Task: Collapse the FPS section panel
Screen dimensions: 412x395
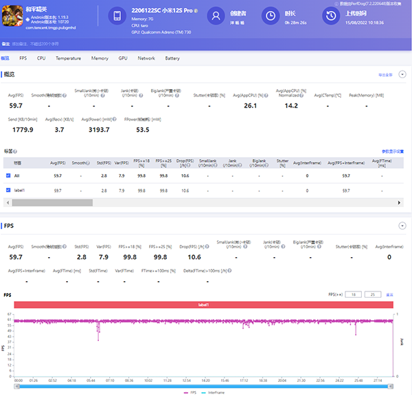Action: [x=403, y=225]
